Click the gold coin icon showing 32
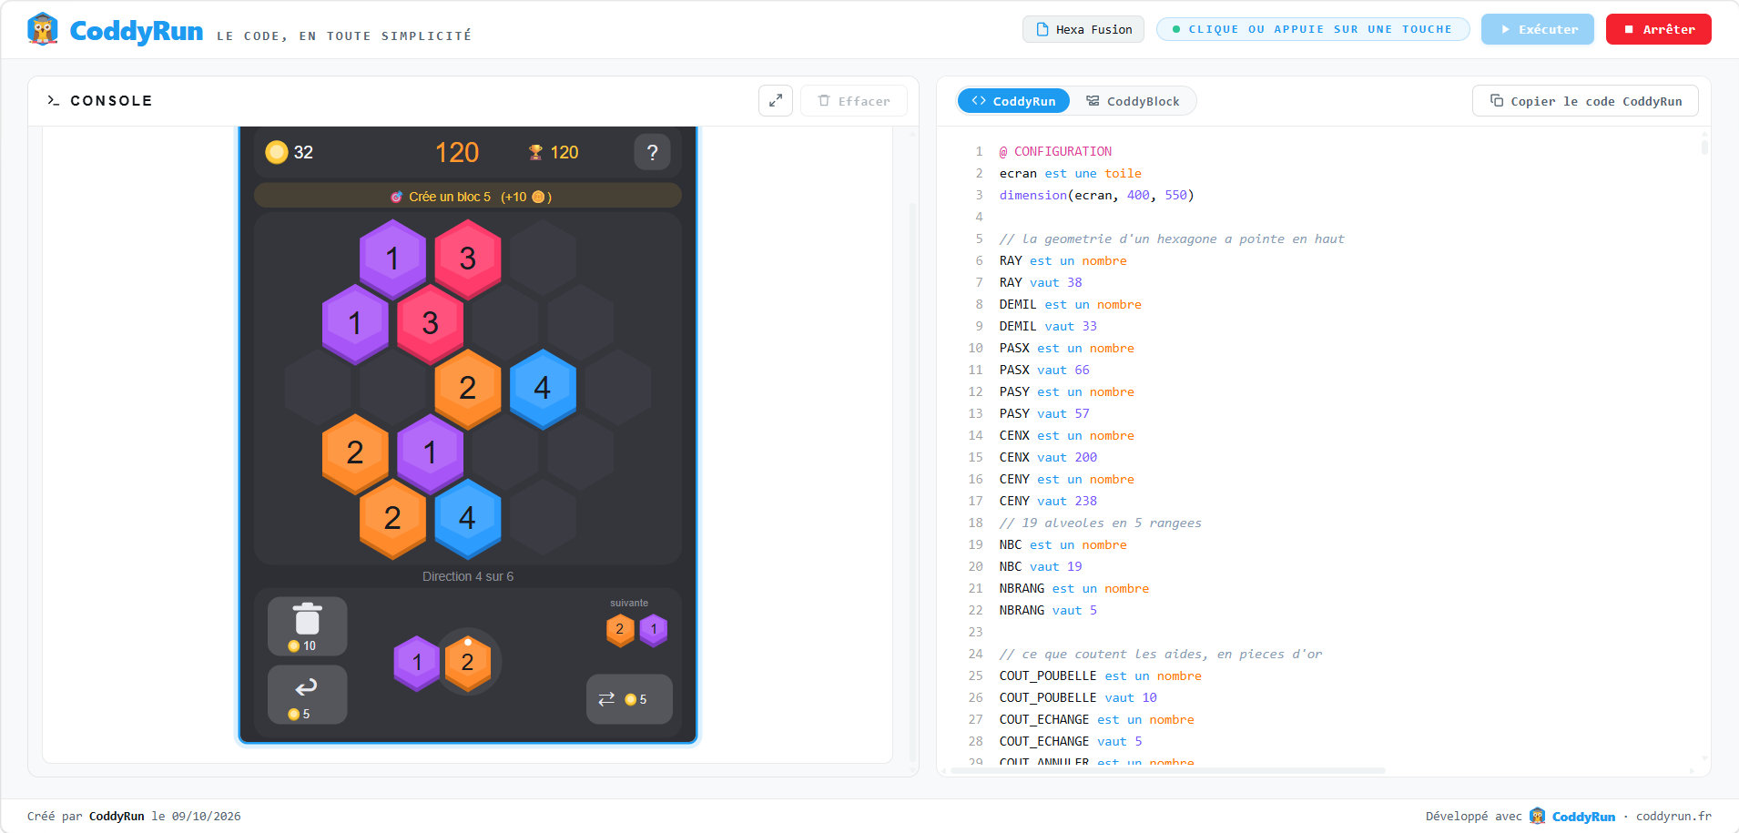Viewport: 1739px width, 833px height. point(277,152)
